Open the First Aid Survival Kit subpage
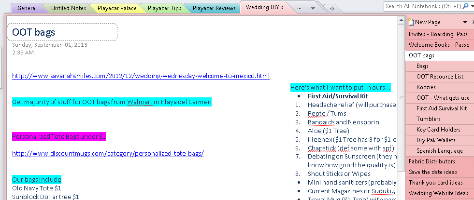Screen dimensions: 474x200 tap(440, 108)
